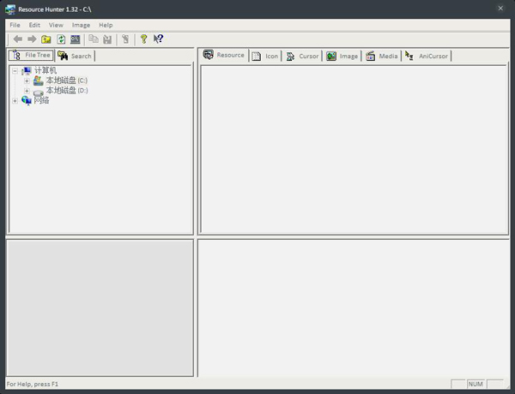Open the Edit menu
Viewport: 515px width, 394px height.
coord(34,25)
